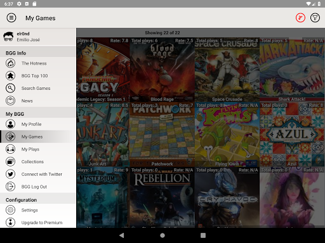This screenshot has height=243, width=325.
Task: Open the Blood Rage game cover
Action: tap(162, 70)
